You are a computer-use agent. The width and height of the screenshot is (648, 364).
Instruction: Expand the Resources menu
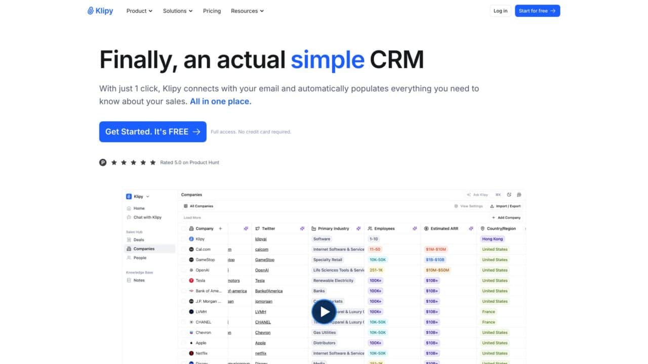pyautogui.click(x=247, y=11)
